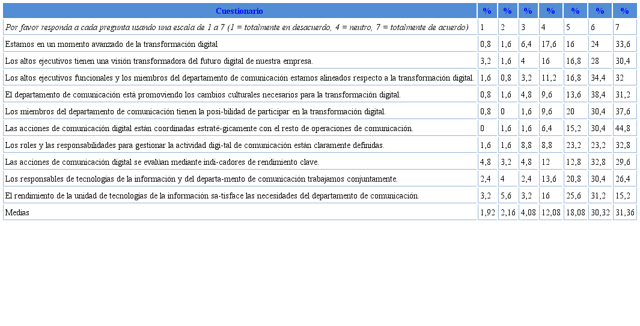The width and height of the screenshot is (640, 326).
Task: Select the 33,6 value in first question row
Action: 623,44
